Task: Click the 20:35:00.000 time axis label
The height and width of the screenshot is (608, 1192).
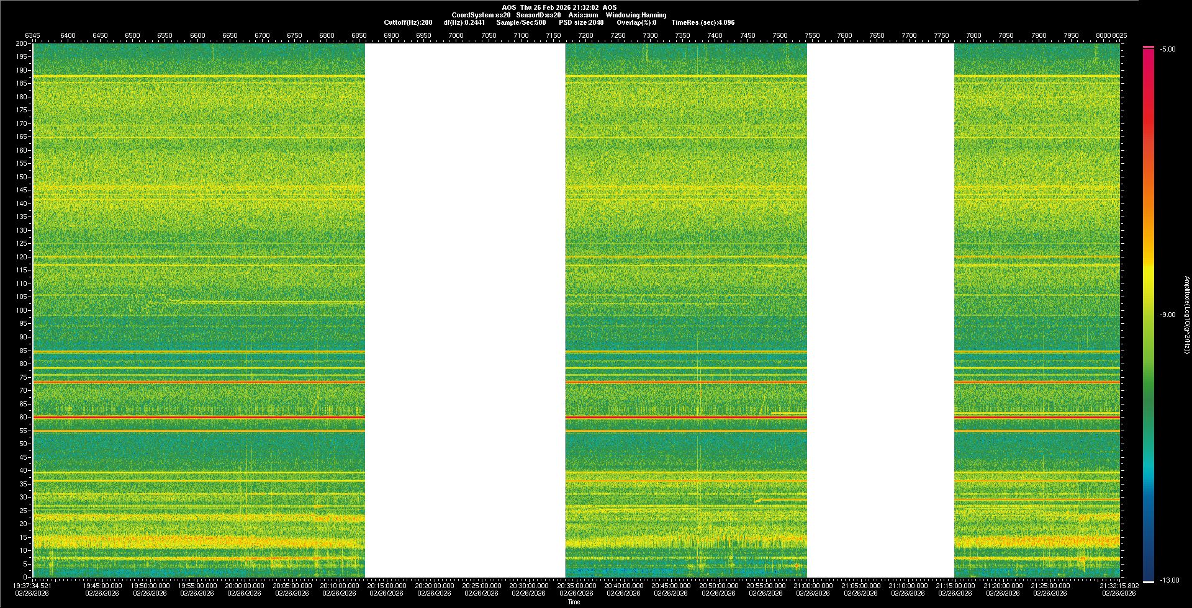Action: (x=576, y=585)
